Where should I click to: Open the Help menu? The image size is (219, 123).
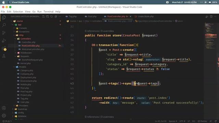(58, 12)
